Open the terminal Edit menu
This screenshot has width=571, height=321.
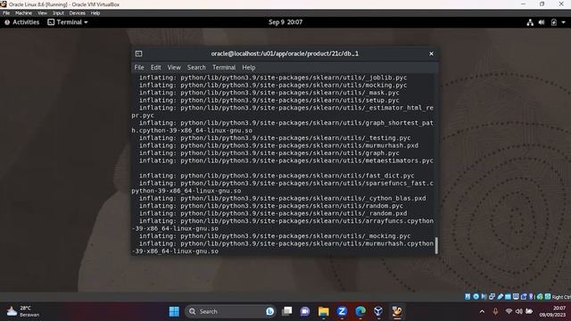tap(155, 68)
